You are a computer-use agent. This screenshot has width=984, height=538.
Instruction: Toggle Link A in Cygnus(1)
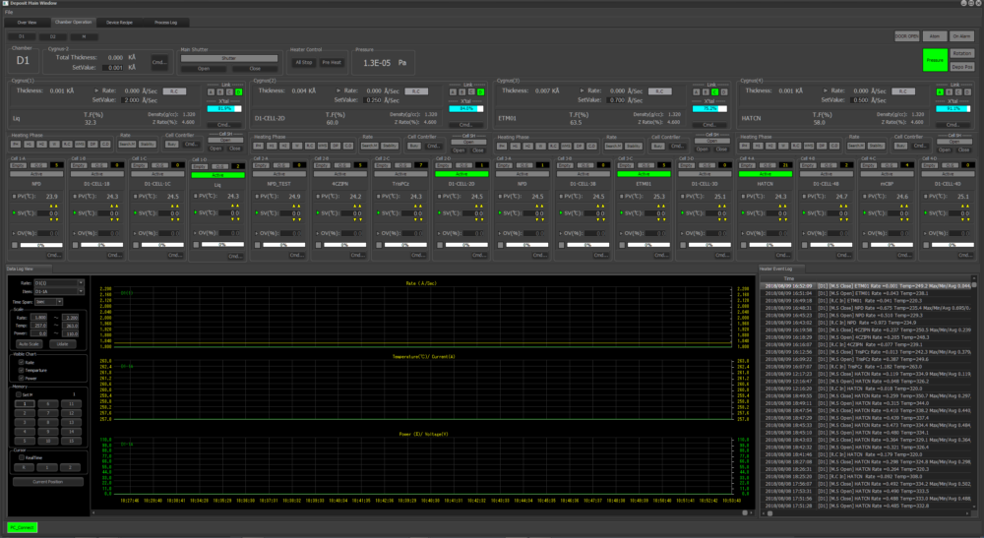point(211,92)
